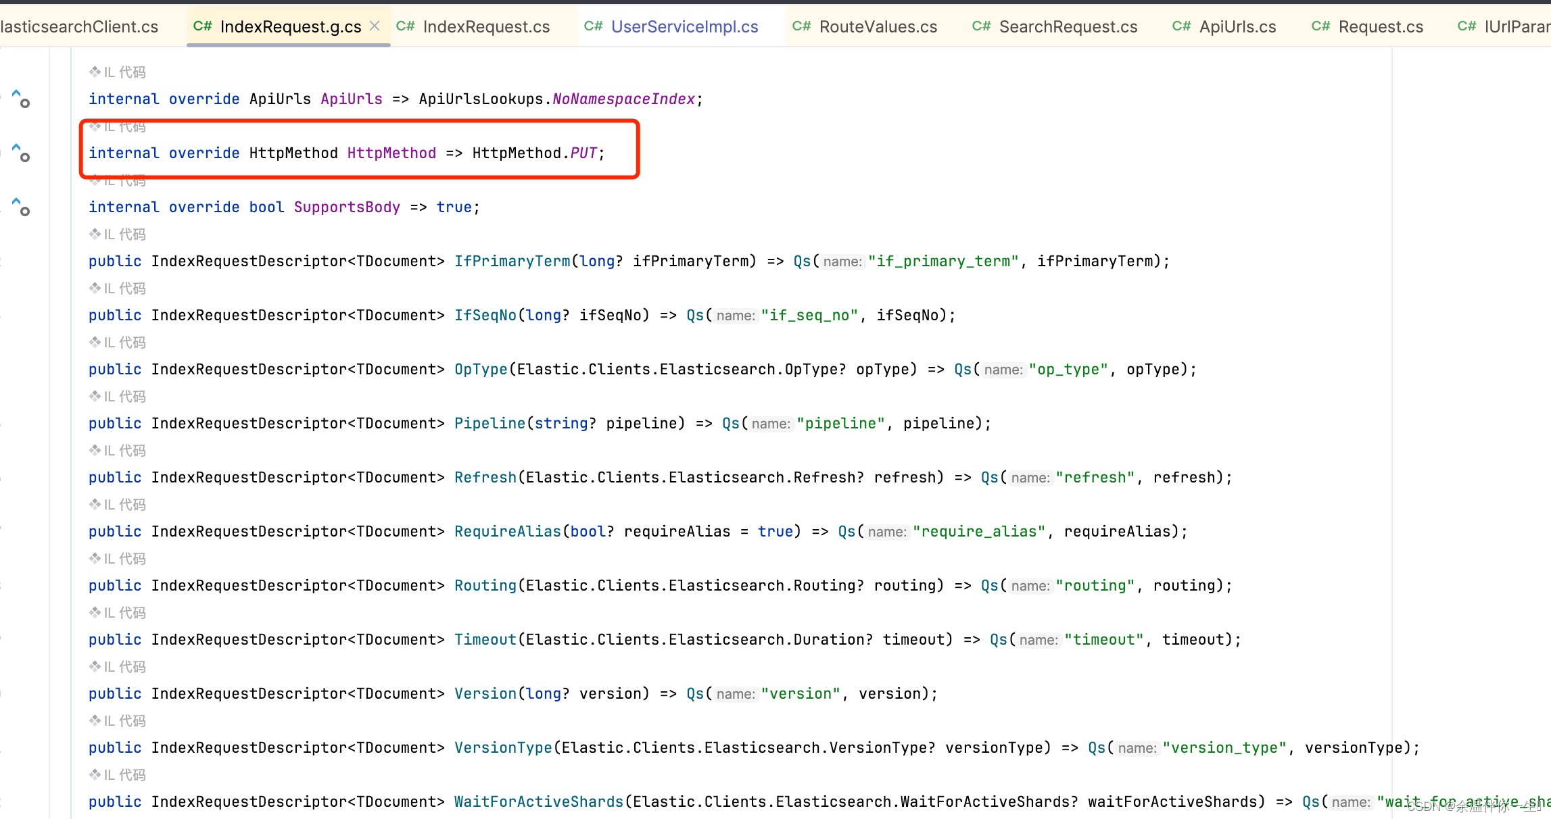The width and height of the screenshot is (1551, 819).
Task: Click the Routing method name in the code
Action: [x=485, y=585]
